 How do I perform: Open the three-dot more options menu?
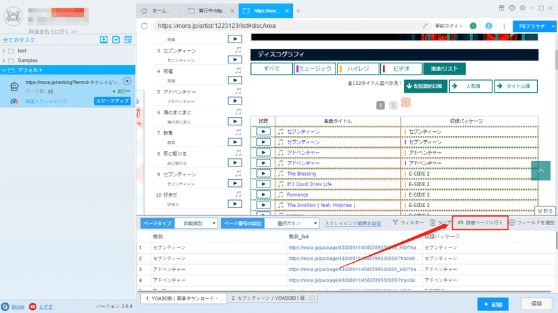point(504,26)
